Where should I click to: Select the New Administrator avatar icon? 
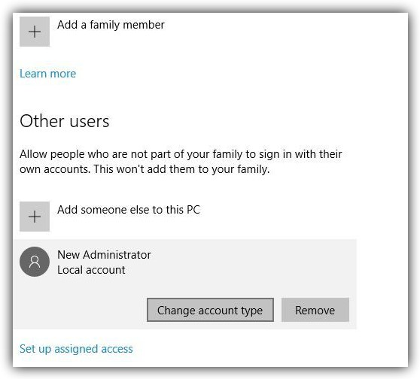(x=35, y=262)
